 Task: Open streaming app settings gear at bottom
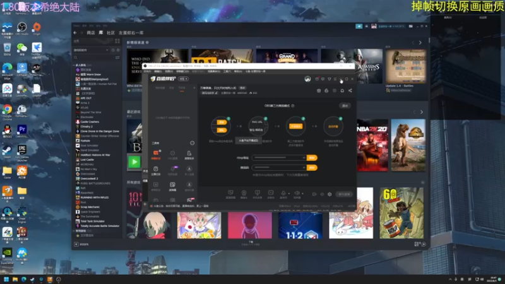coord(330,194)
